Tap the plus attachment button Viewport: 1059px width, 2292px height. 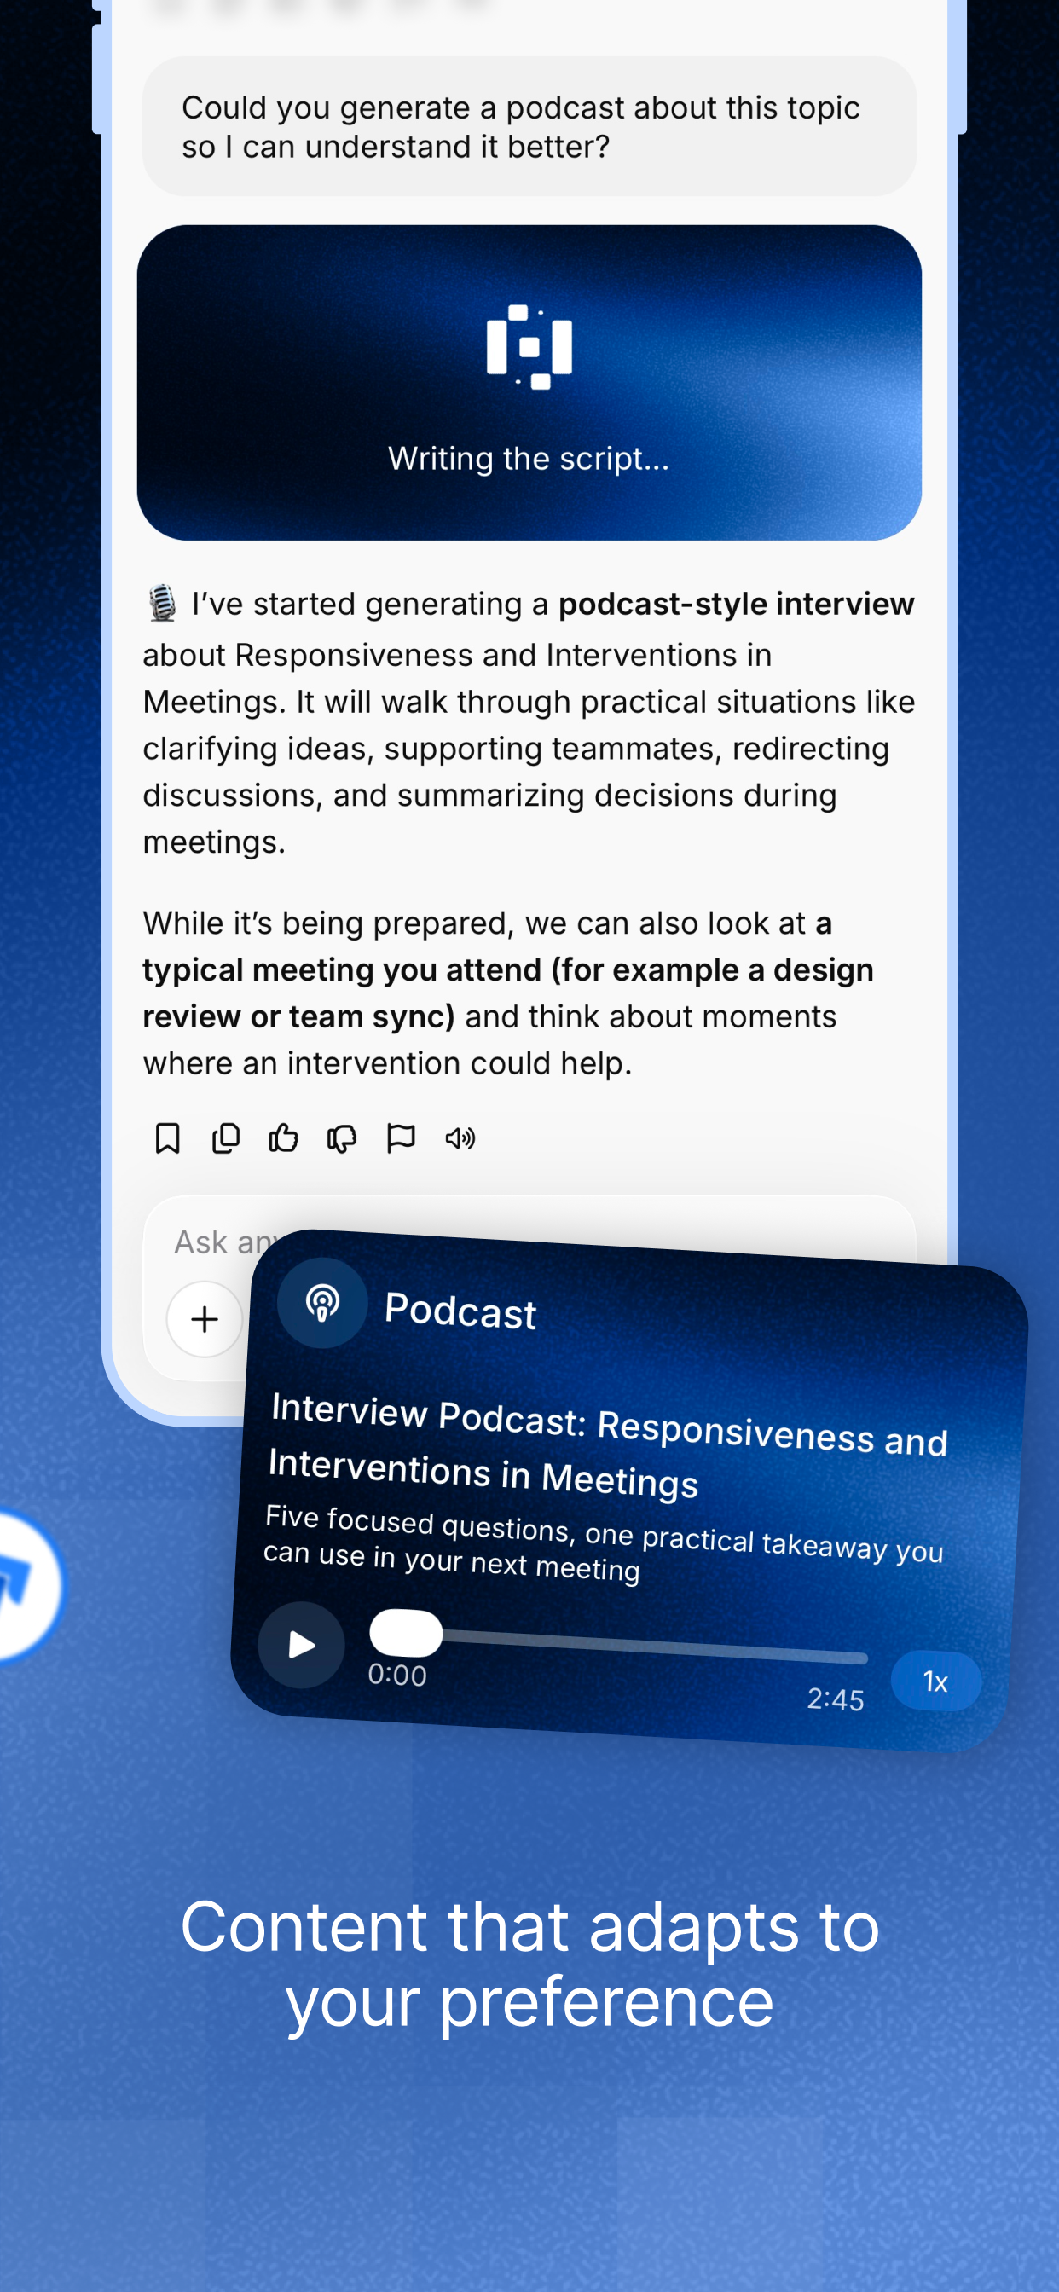[x=205, y=1318]
